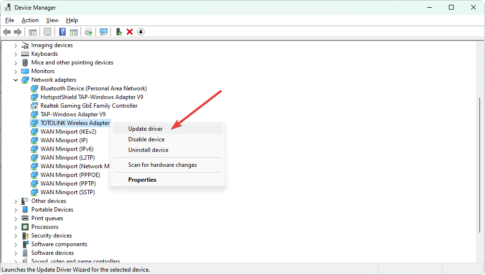Viewport: 485px width, 275px height.
Task: Click the Bluetooth Device network adapter icon
Action: (34, 88)
